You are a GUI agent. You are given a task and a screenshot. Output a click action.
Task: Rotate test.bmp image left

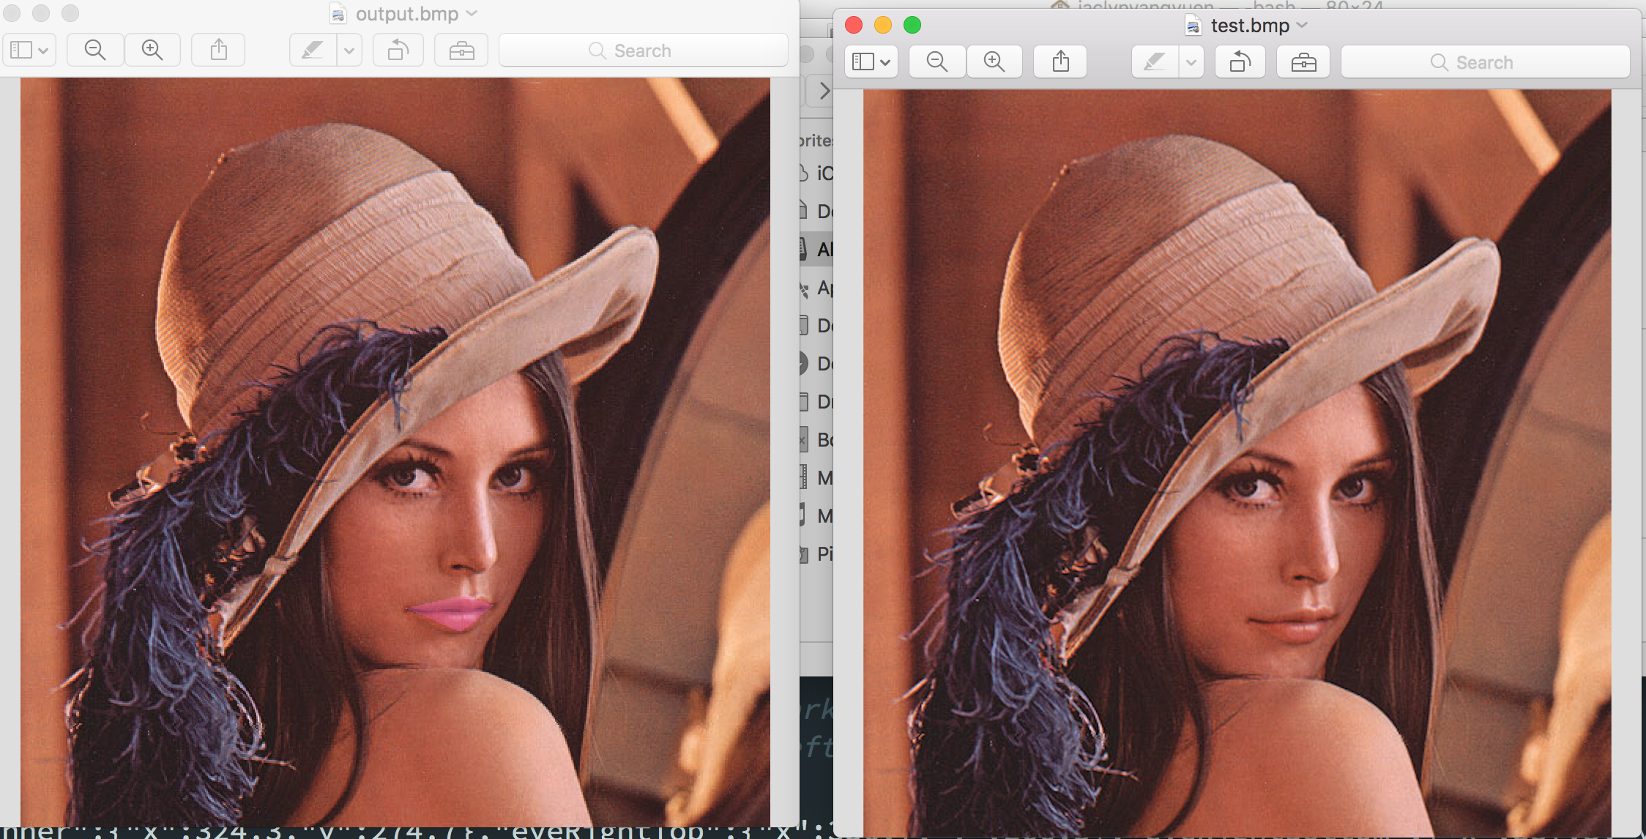coord(1240,62)
